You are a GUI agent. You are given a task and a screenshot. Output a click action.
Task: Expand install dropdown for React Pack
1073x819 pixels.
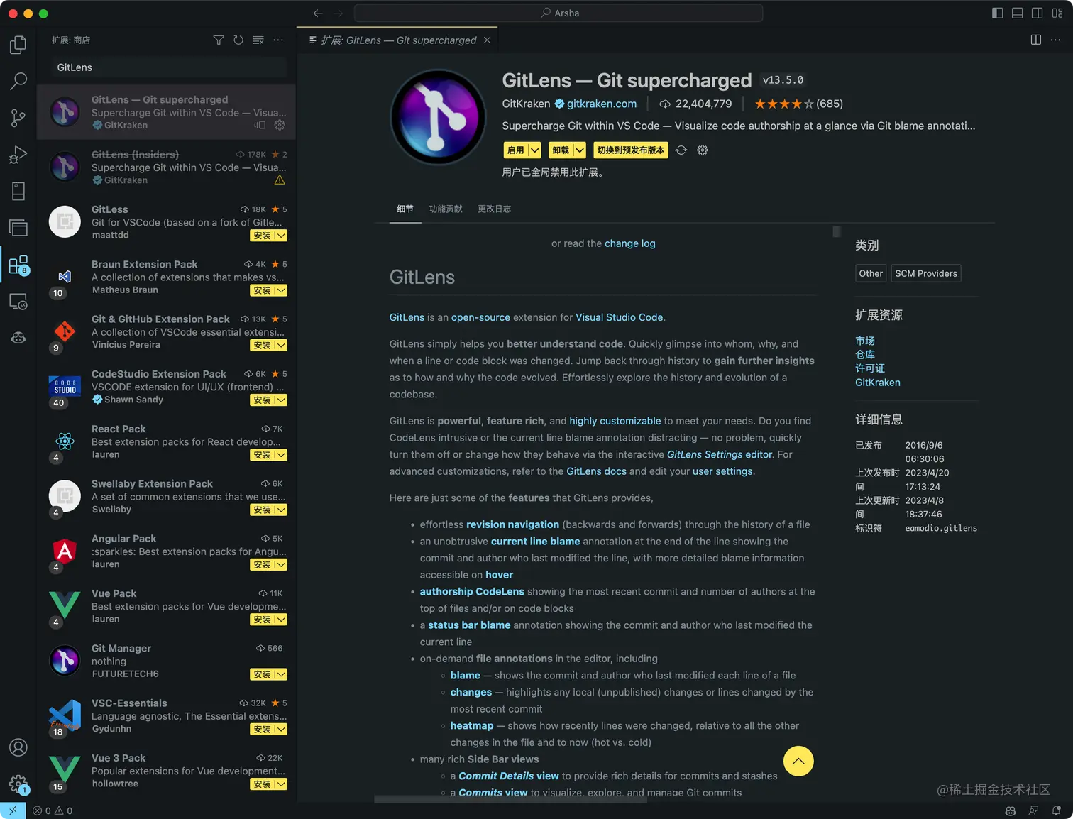pos(281,455)
